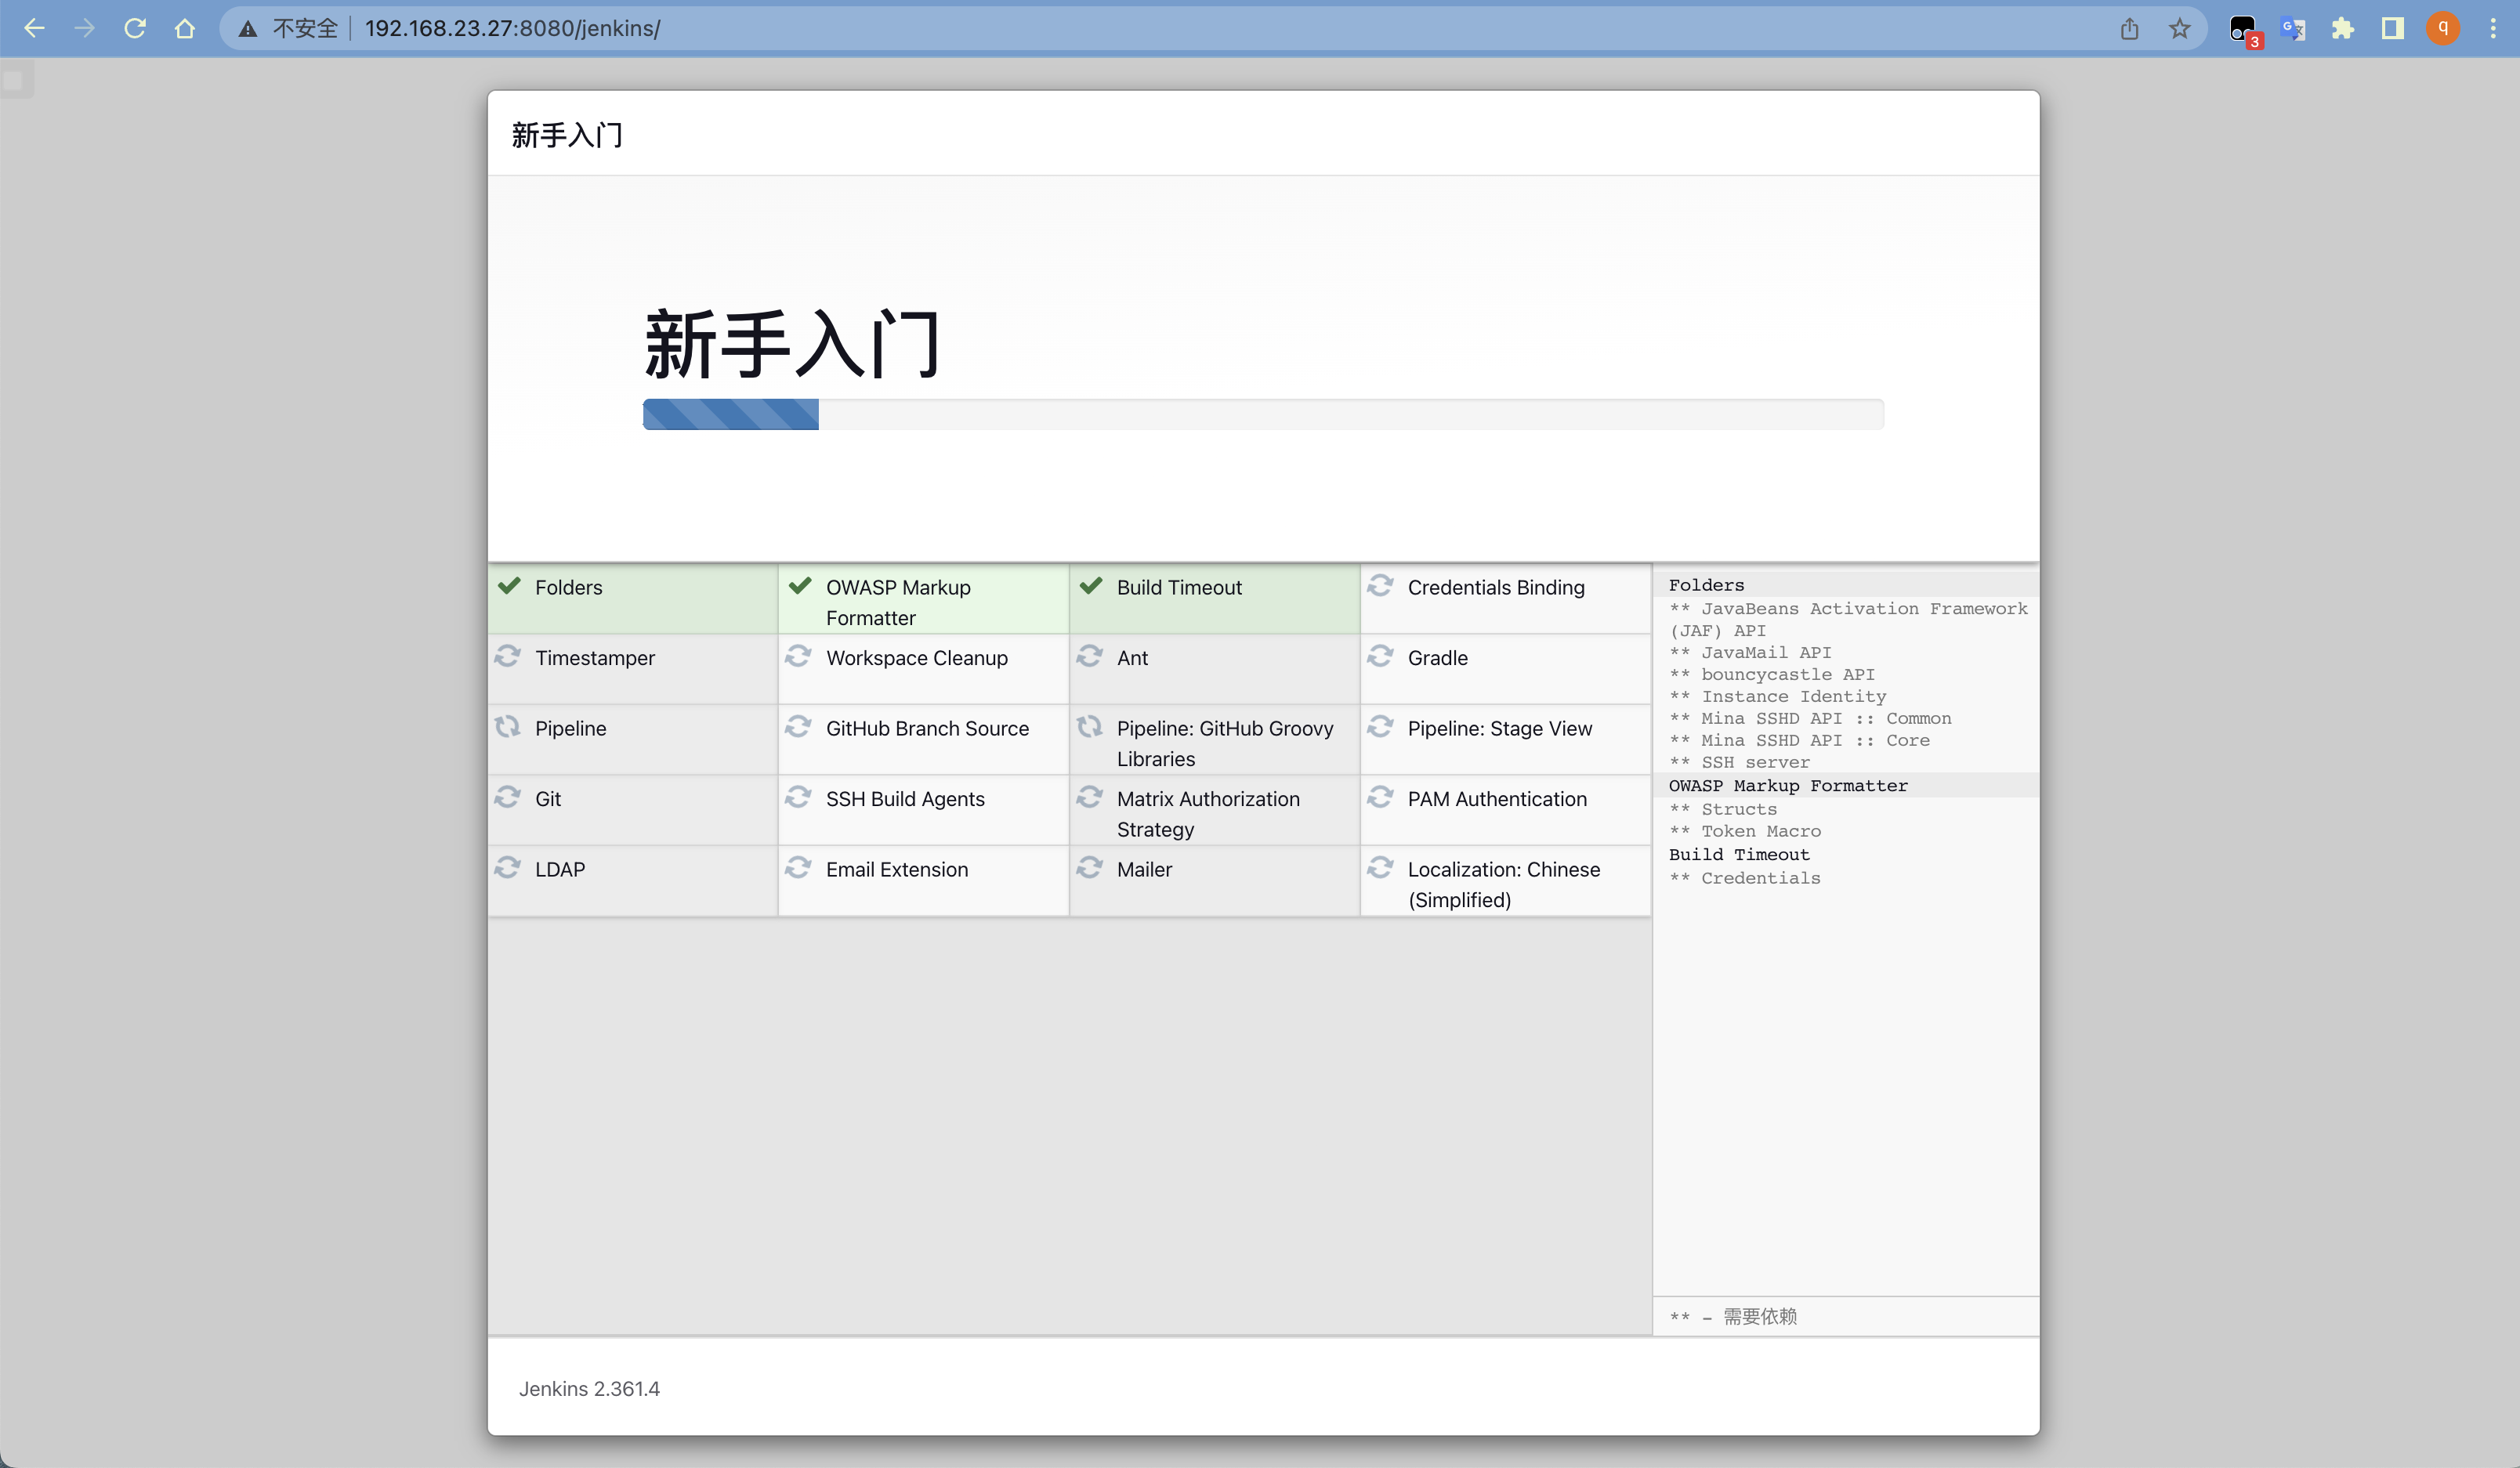Click the Pipeline: Stage View pending icon
The image size is (2520, 1468).
[x=1381, y=726]
